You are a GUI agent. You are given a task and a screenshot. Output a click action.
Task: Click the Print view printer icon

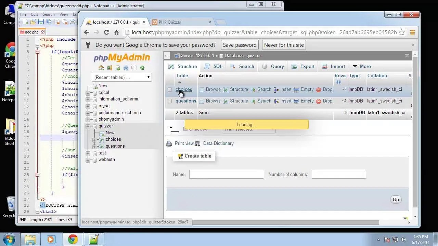169,144
